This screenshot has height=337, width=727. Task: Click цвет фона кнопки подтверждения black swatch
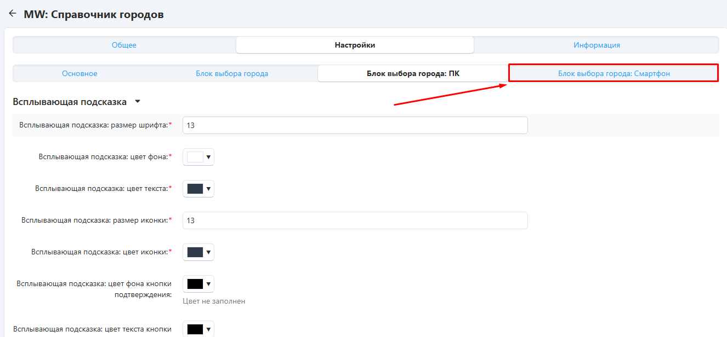[x=195, y=284]
